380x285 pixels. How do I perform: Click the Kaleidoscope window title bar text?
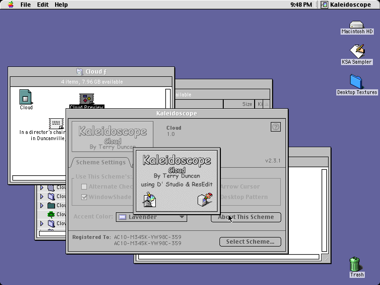click(x=177, y=114)
